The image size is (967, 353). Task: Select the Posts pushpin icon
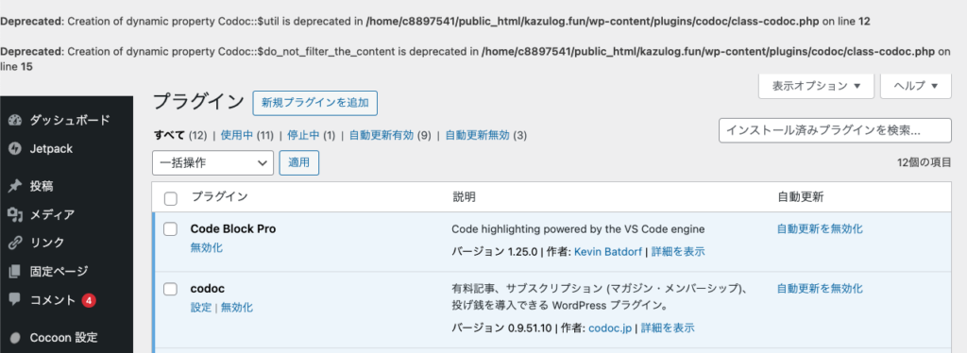point(15,186)
